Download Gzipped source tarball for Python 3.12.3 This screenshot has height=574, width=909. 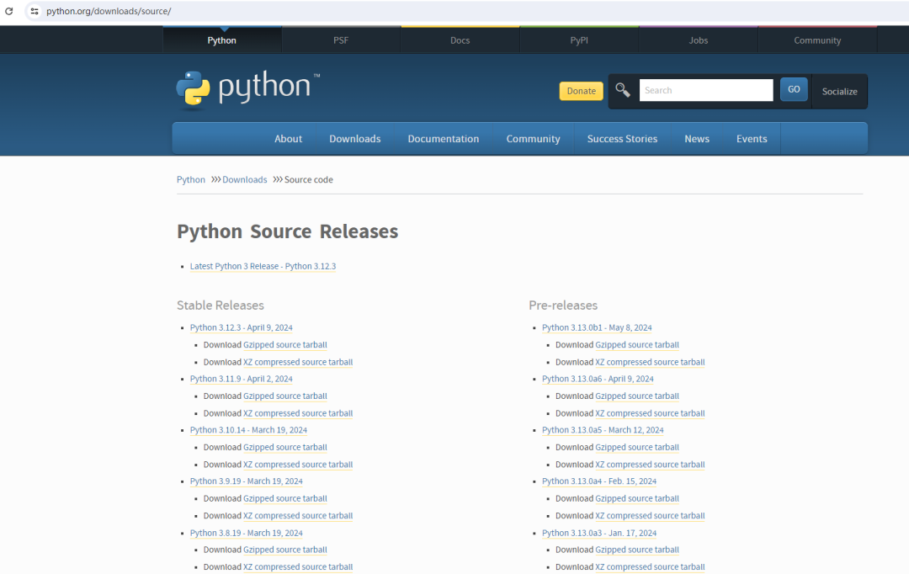coord(284,345)
